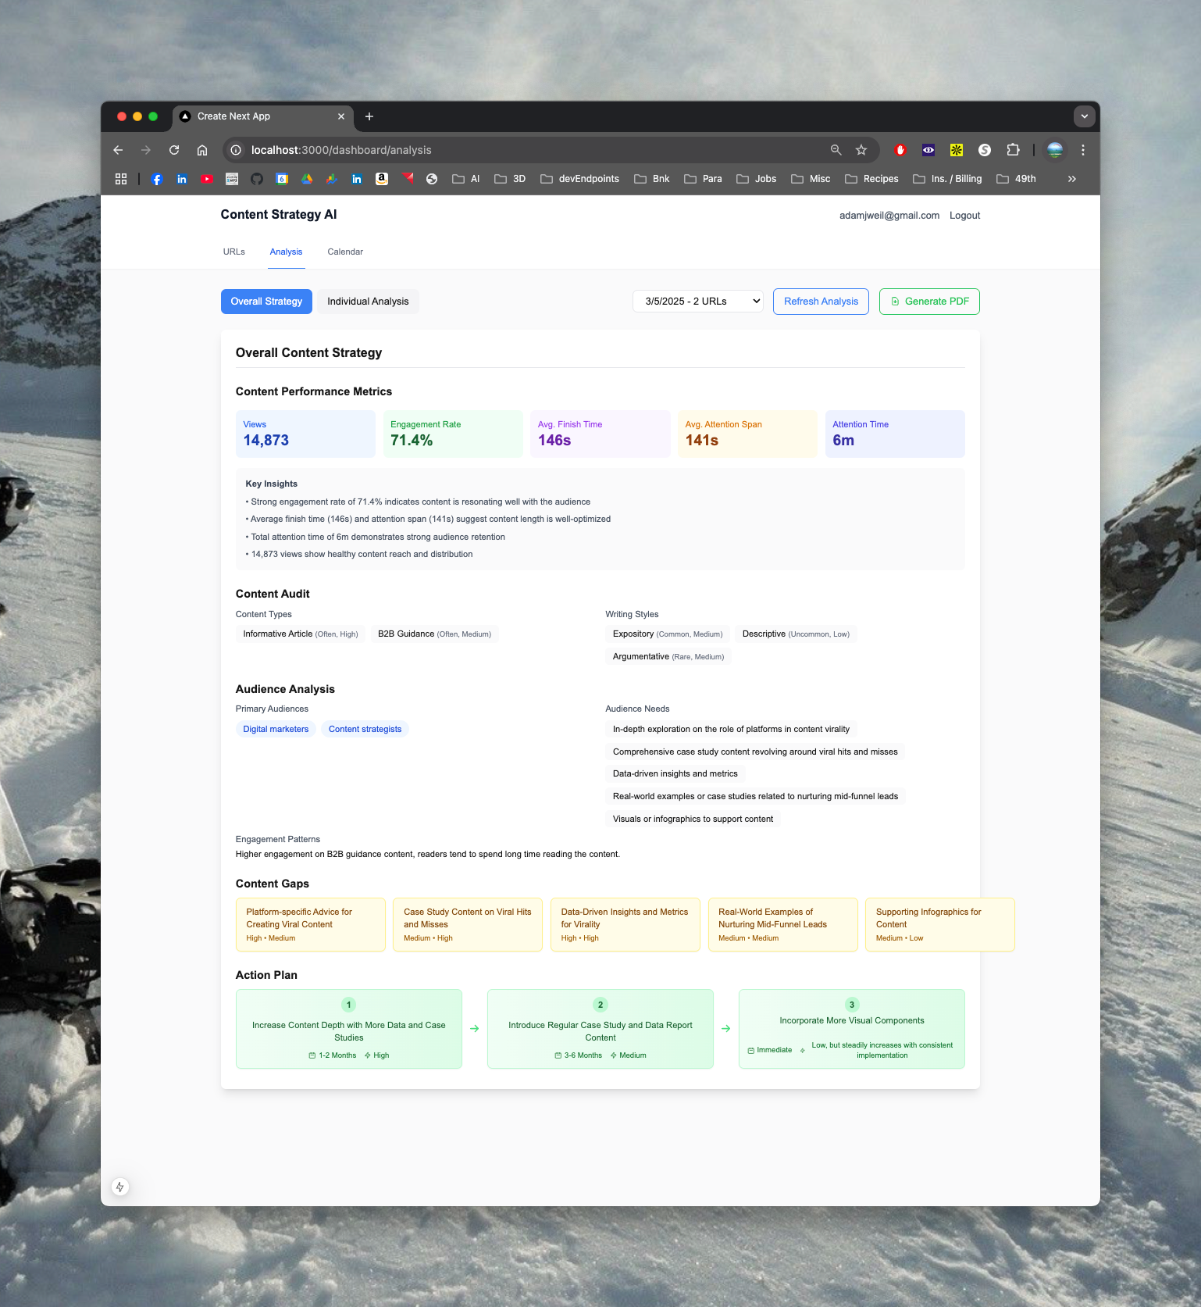Open the Recipes bookmarks folder

coord(872,179)
